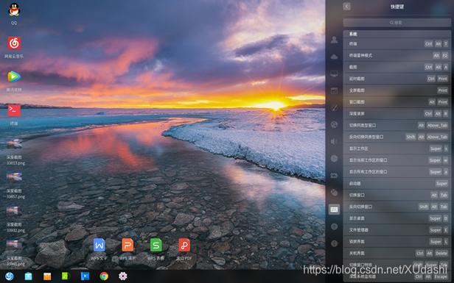454x283 pixels.
Task: Select the Super A shortcut row
Action: click(x=397, y=172)
